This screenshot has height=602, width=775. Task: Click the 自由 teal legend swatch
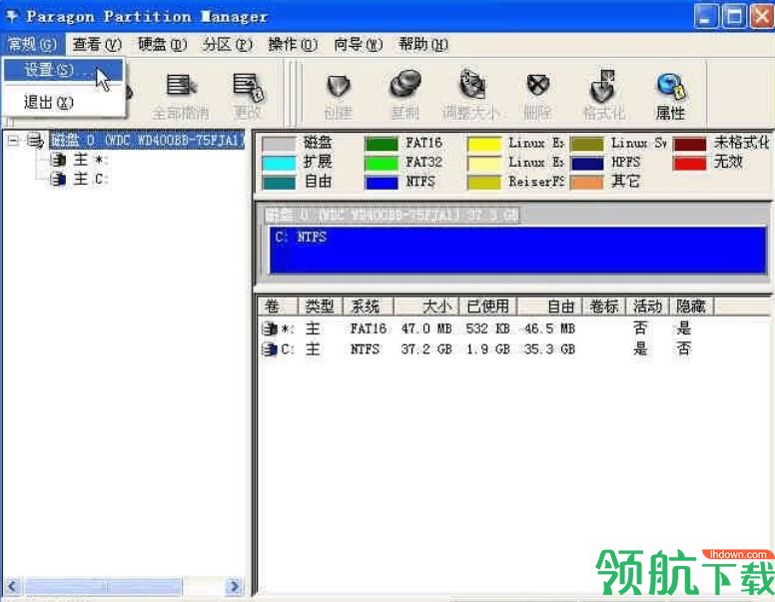coord(279,183)
